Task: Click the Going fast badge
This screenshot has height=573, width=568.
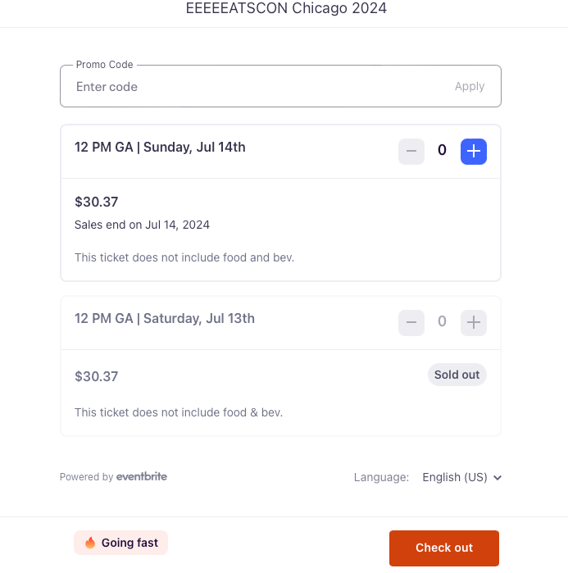Action: click(x=121, y=543)
